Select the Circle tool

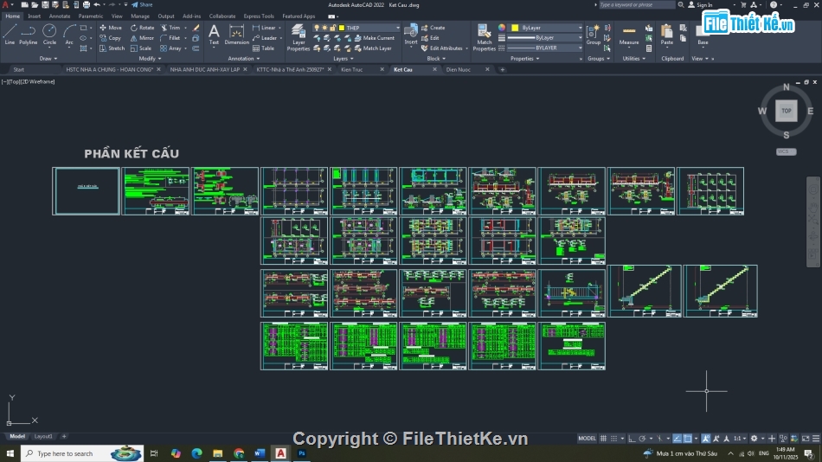(x=49, y=33)
